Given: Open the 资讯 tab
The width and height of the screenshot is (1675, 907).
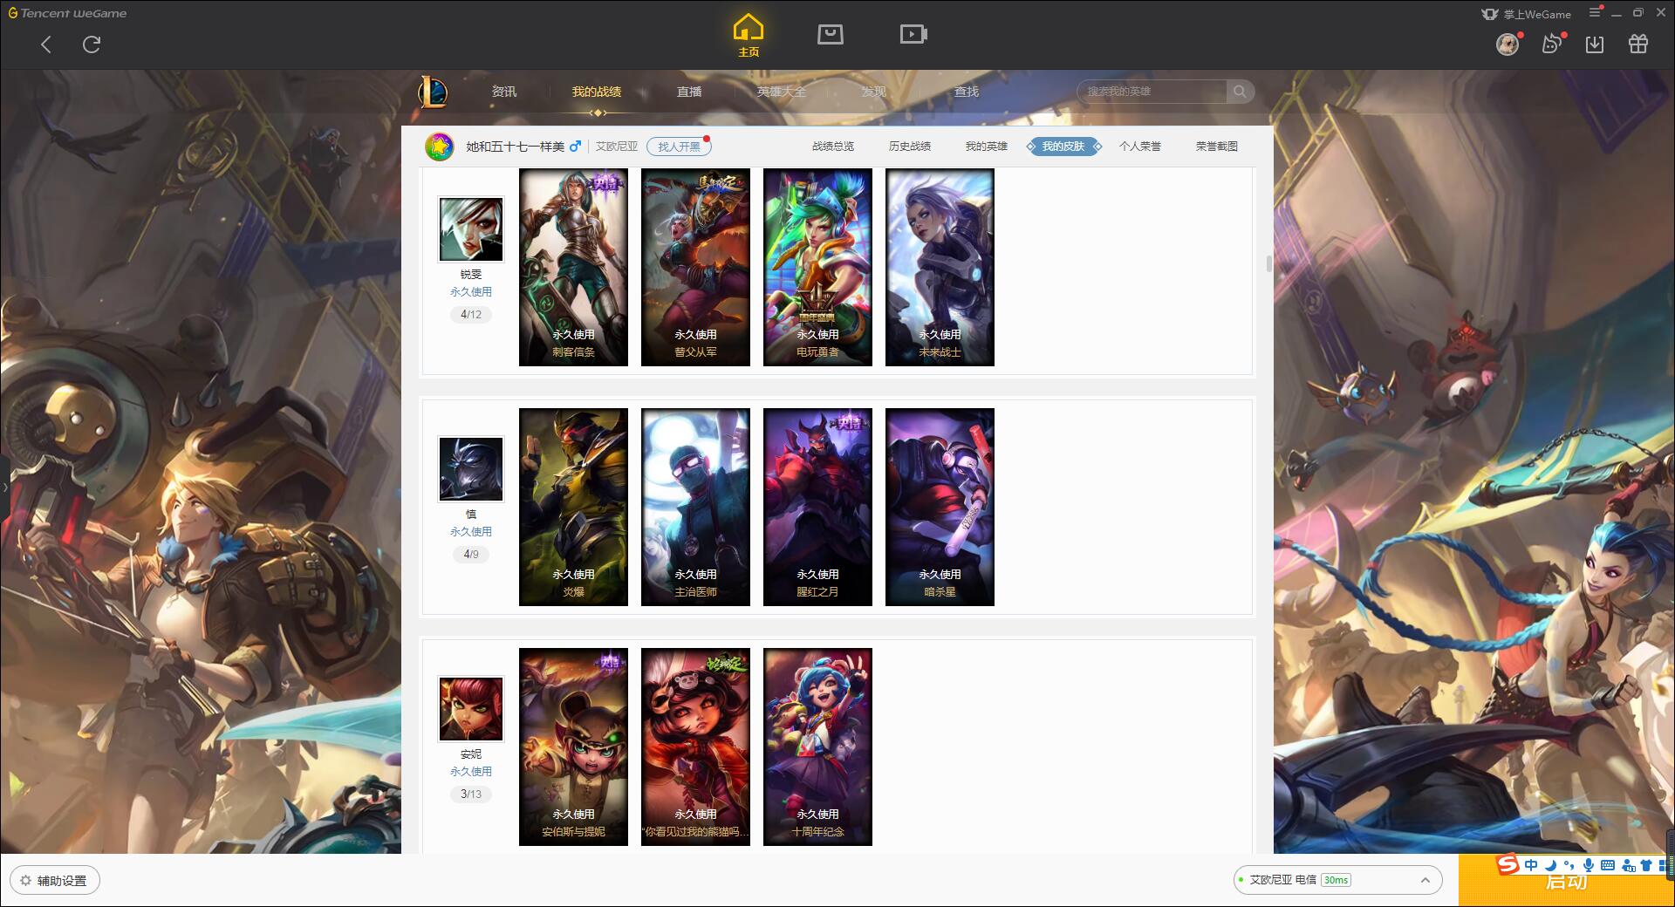Looking at the screenshot, I should (503, 92).
